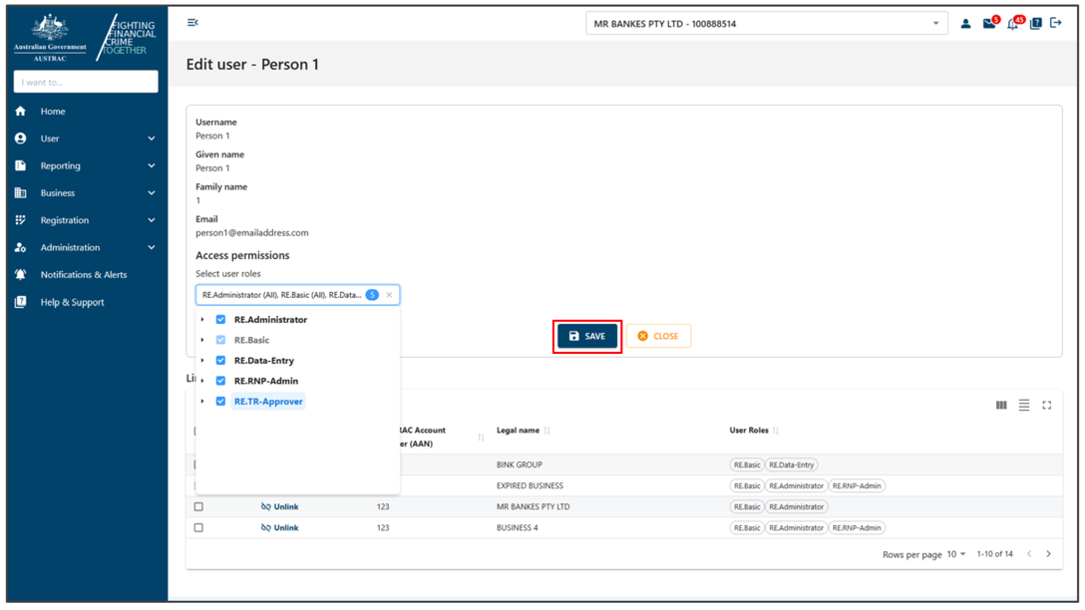
Task: Click the SAVE button
Action: (x=586, y=336)
